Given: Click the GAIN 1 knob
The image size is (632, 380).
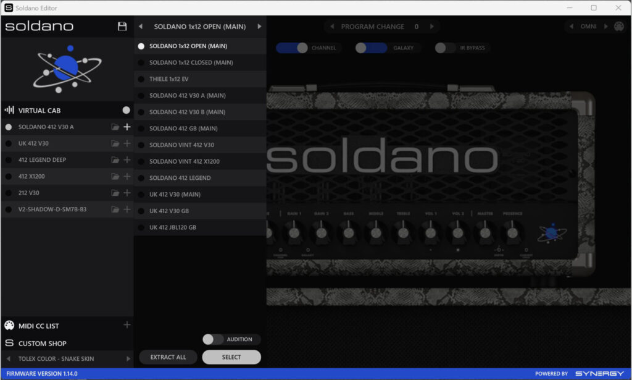Looking at the screenshot, I should click(294, 232).
